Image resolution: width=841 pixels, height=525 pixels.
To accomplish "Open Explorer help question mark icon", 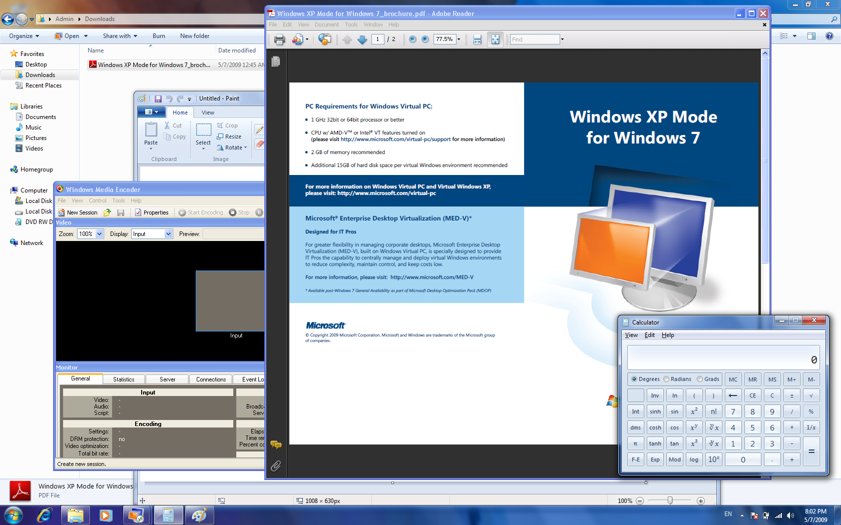I will [x=829, y=36].
